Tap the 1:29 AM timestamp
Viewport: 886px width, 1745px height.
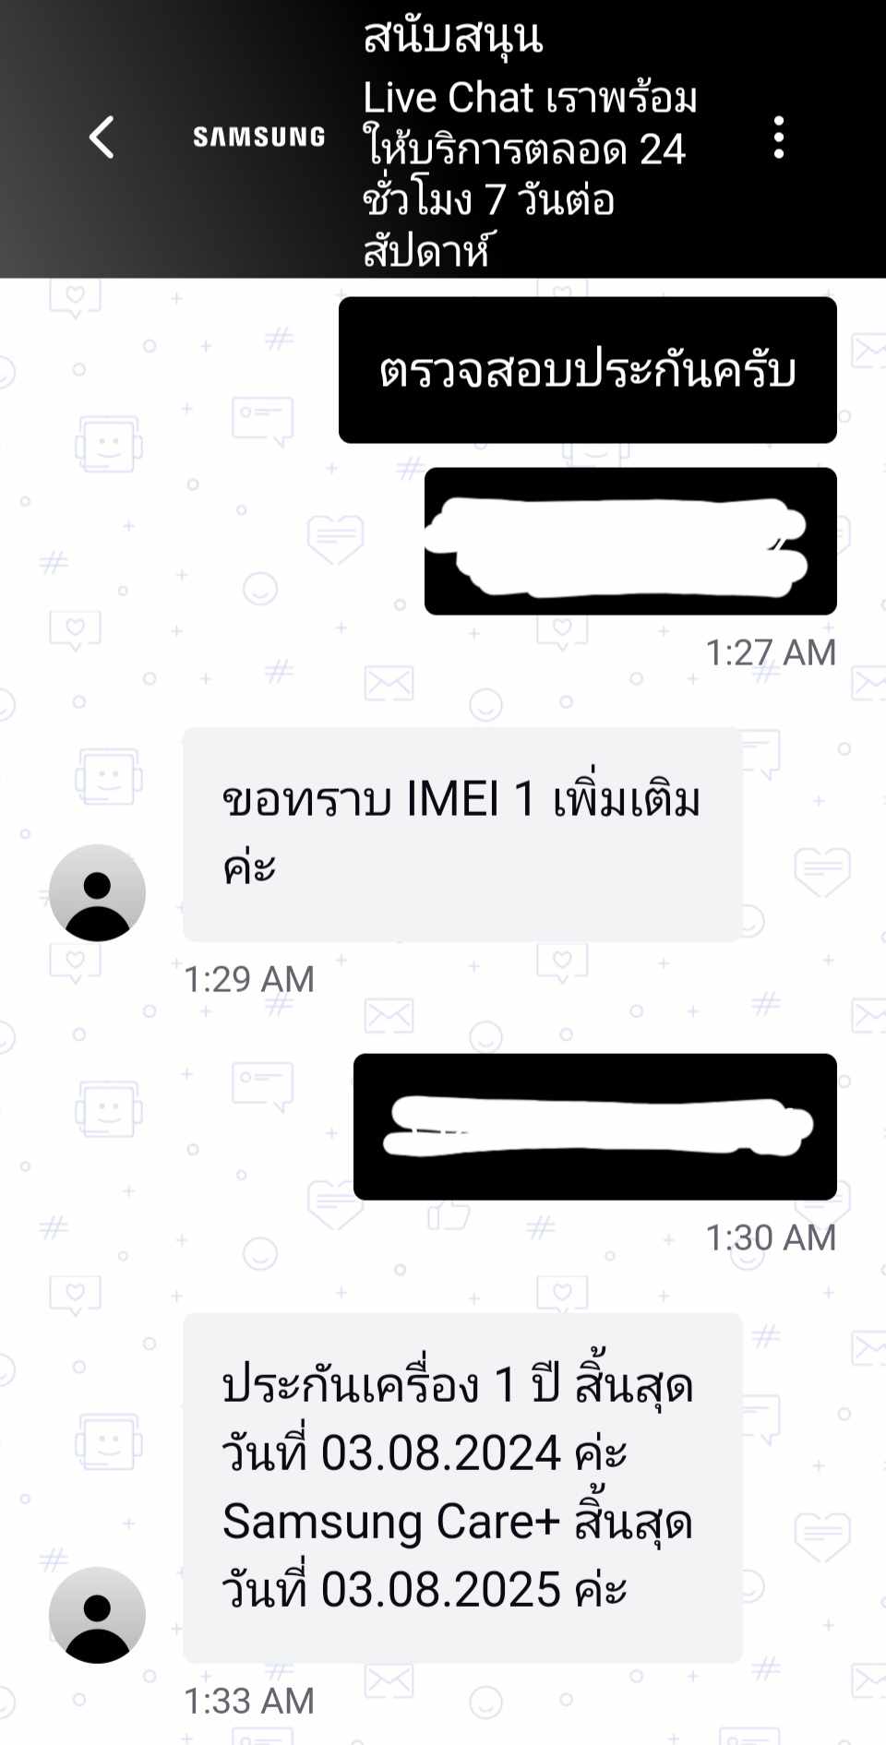[249, 979]
